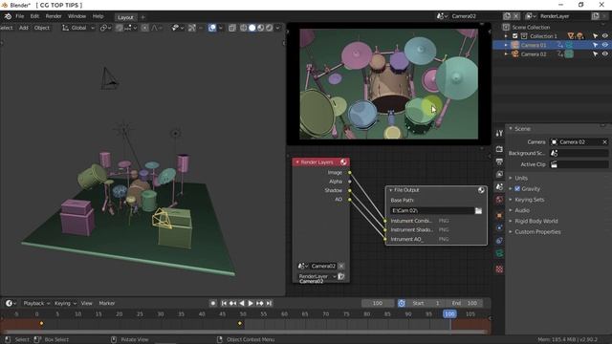
Task: Open the shading options dropdown arrow
Action: 278,28
